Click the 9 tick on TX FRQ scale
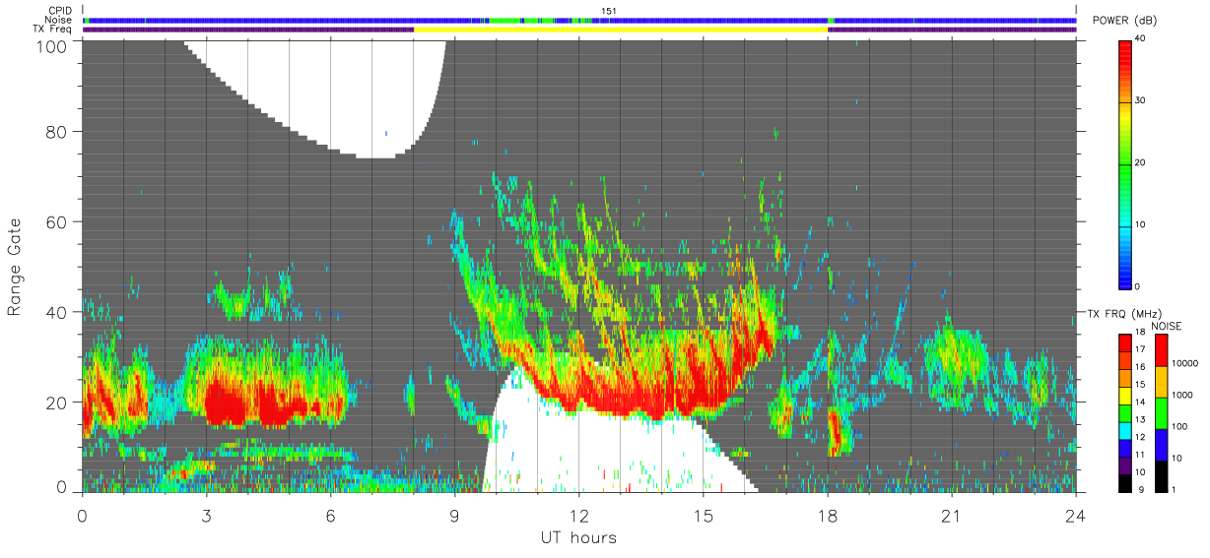This screenshot has height=558, width=1210. 1141,489
